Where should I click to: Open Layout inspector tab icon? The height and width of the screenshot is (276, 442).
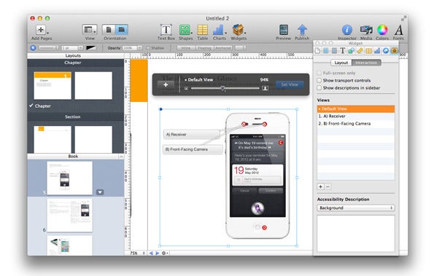[326, 51]
